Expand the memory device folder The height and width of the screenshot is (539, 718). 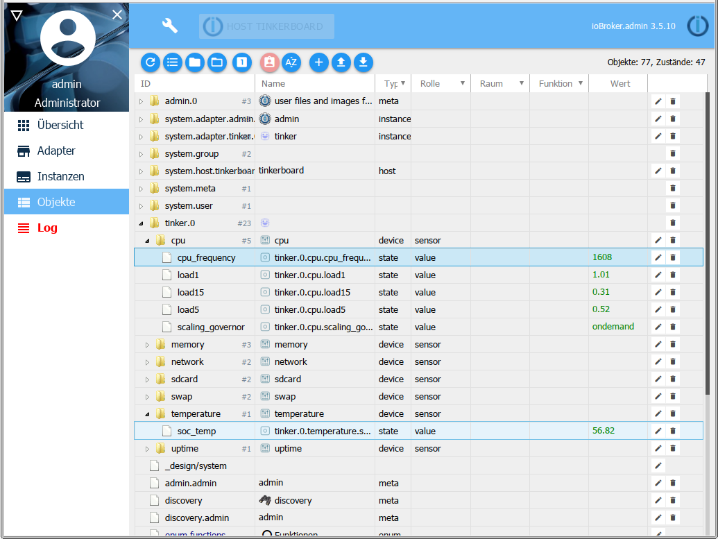[x=147, y=345]
